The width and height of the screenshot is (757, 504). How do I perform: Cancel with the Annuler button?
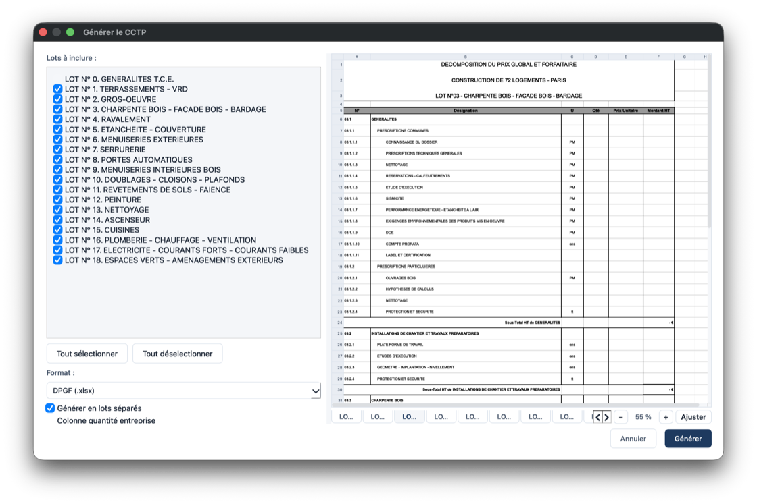pyautogui.click(x=633, y=439)
